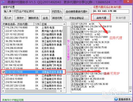Check the box for 36.250.74.88:80

click(3, 41)
